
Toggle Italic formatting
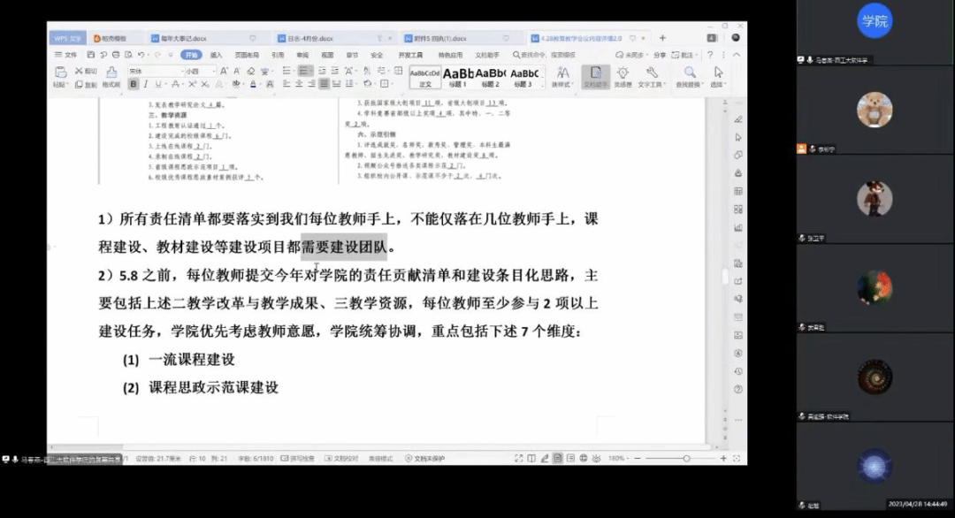pyautogui.click(x=147, y=84)
